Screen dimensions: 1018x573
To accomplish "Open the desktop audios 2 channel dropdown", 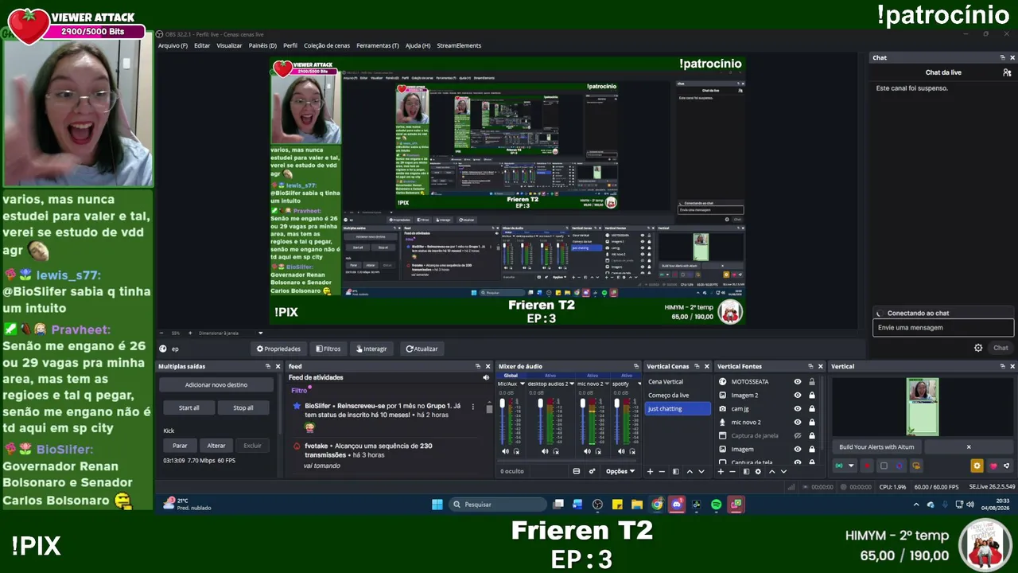I will pos(571,384).
